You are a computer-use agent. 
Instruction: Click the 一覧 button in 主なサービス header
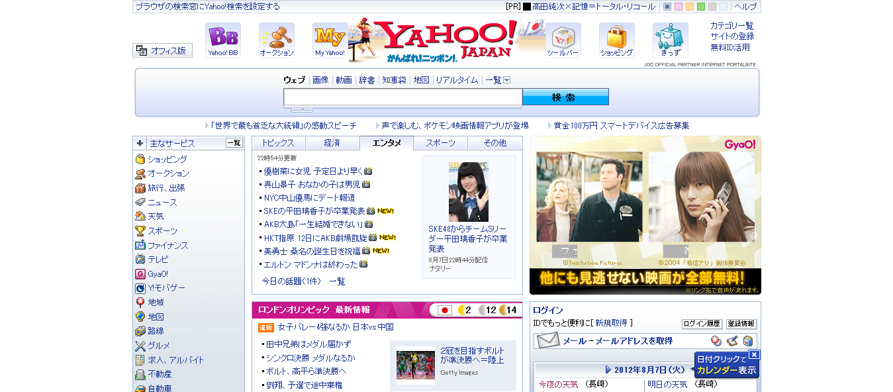point(234,143)
